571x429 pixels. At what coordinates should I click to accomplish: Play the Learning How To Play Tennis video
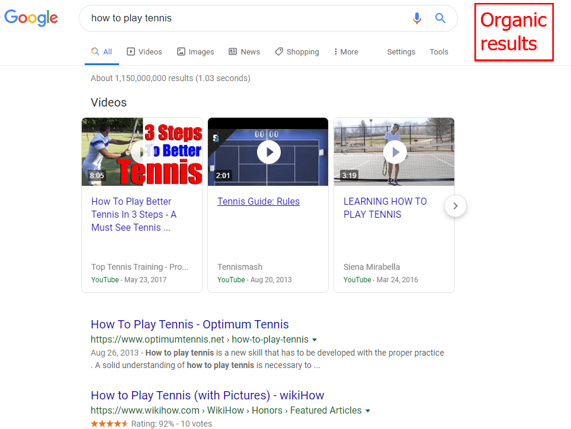[x=394, y=151]
